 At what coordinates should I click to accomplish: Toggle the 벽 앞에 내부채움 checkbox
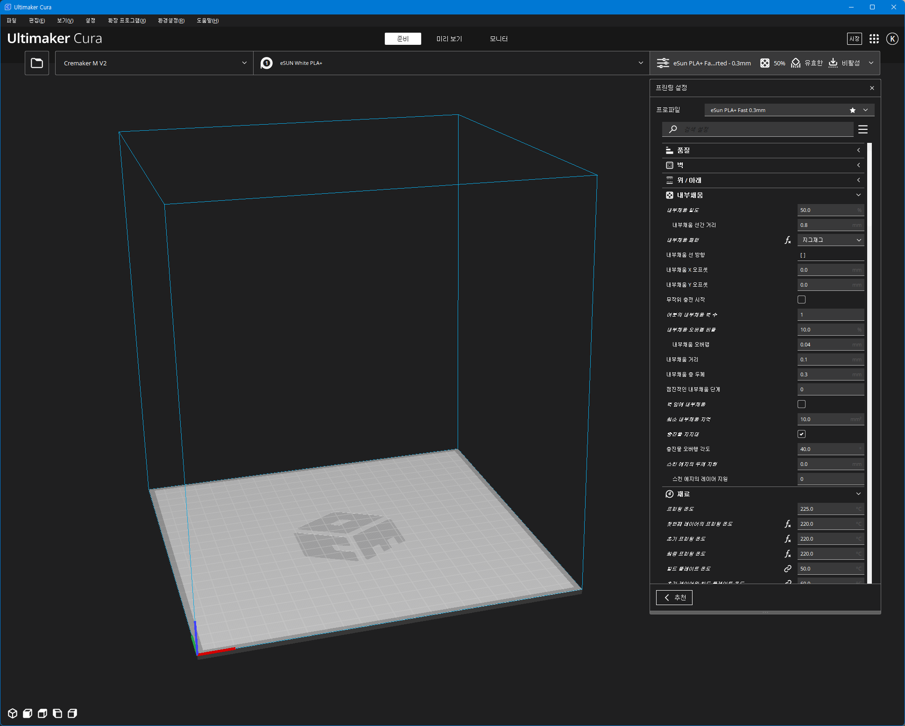click(801, 404)
